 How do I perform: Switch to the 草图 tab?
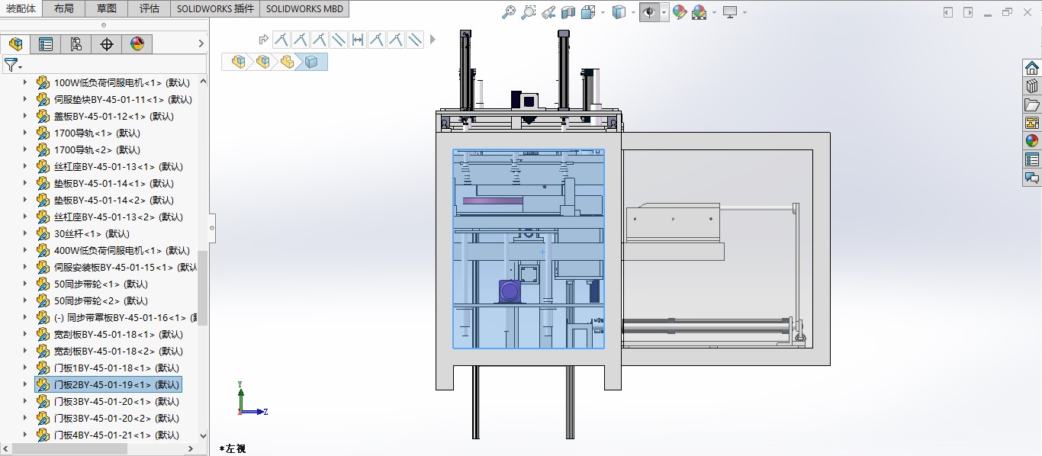coord(107,8)
